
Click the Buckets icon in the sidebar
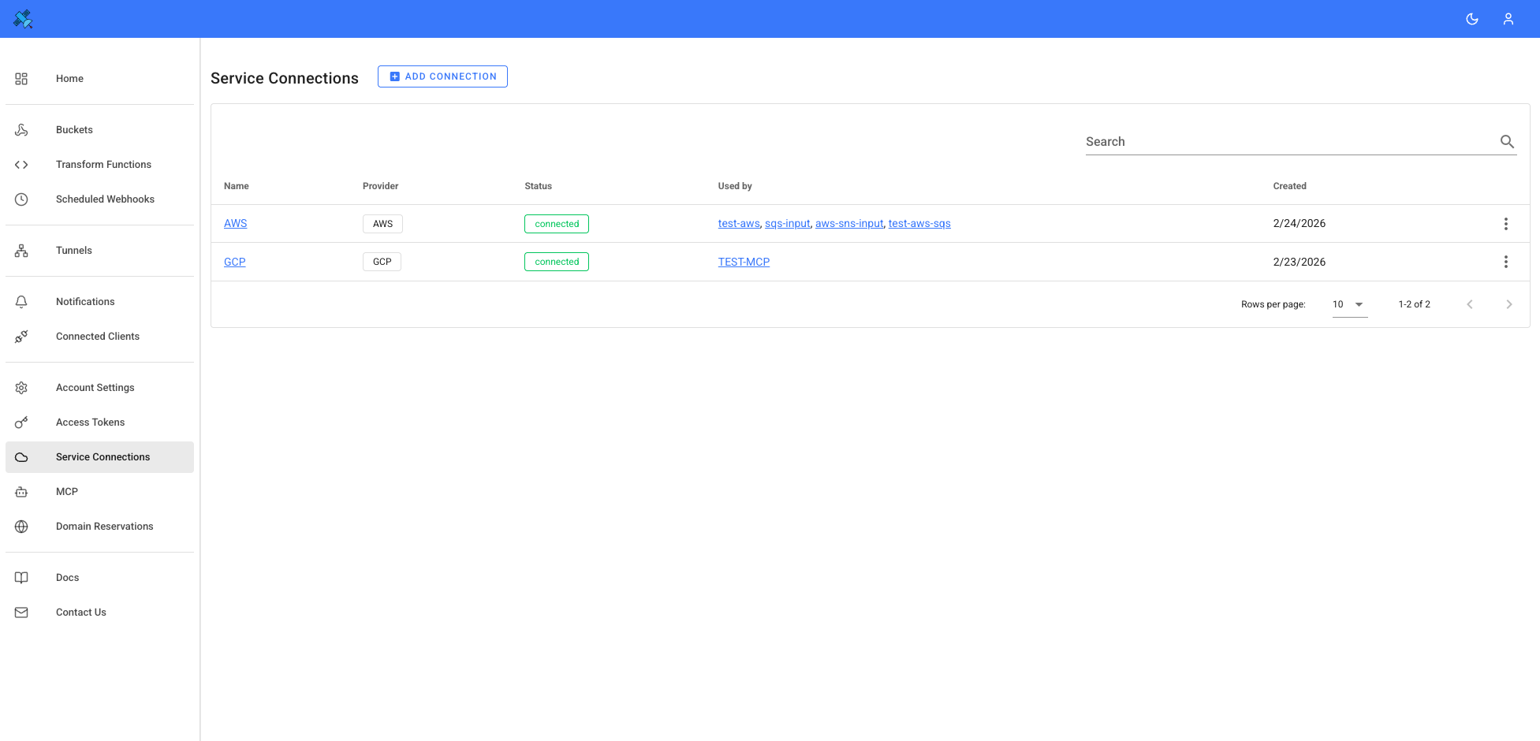tap(21, 130)
